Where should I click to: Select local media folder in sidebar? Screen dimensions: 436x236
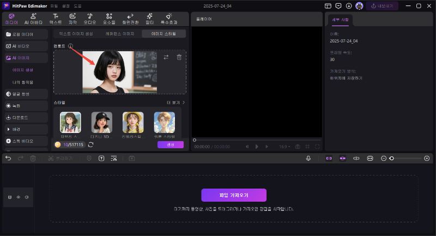[26, 34]
